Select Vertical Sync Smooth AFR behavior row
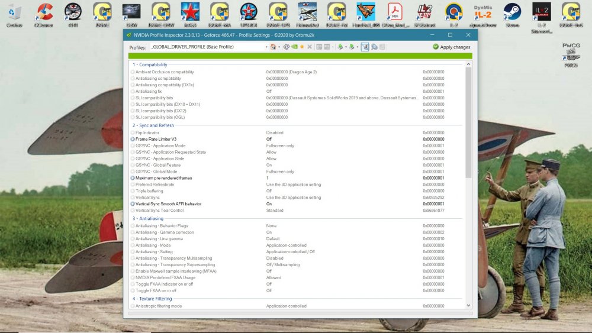Viewport: 592px width, 333px height. pyautogui.click(x=297, y=204)
